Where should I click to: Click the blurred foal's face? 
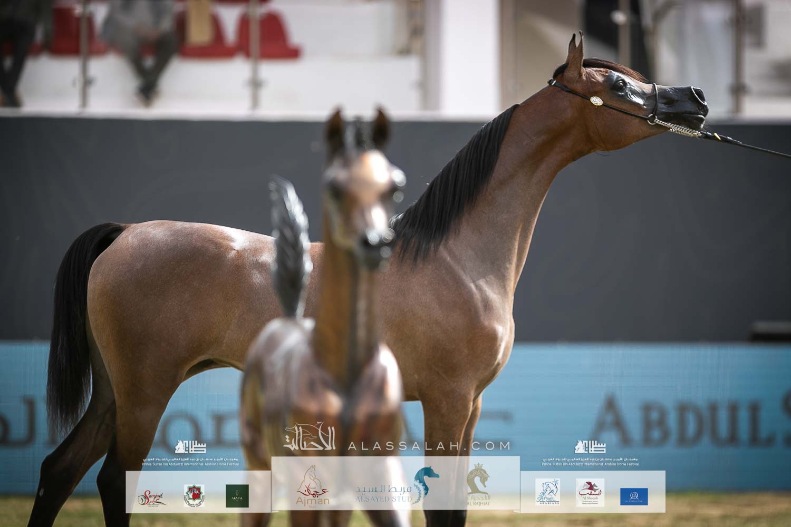pyautogui.click(x=364, y=206)
